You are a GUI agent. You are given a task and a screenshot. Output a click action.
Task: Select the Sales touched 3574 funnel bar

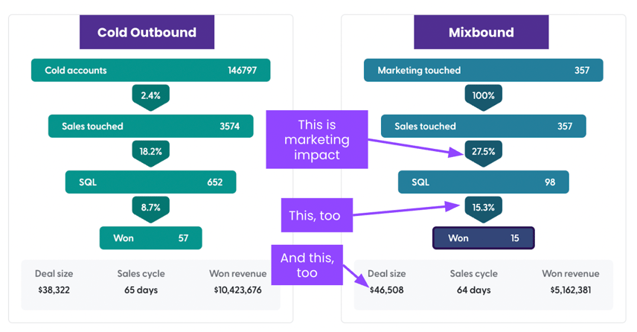click(x=150, y=127)
